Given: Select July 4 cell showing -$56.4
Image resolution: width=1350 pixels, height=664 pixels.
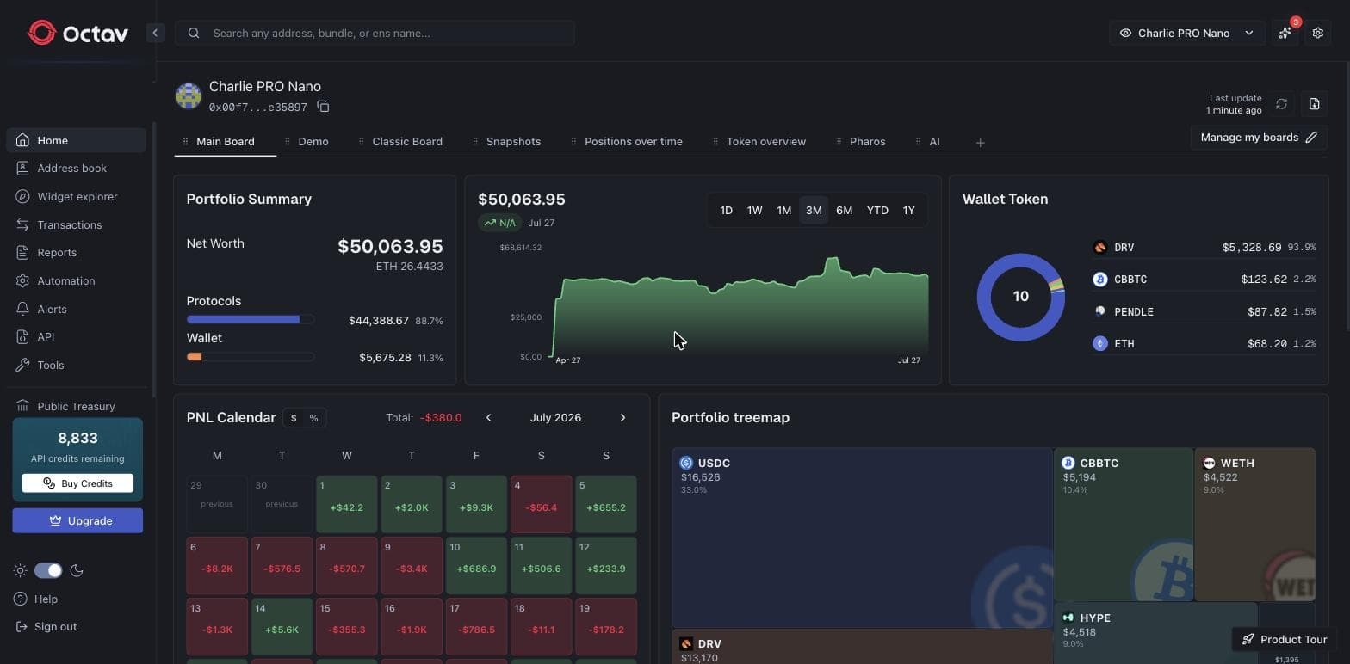Looking at the screenshot, I should [541, 504].
